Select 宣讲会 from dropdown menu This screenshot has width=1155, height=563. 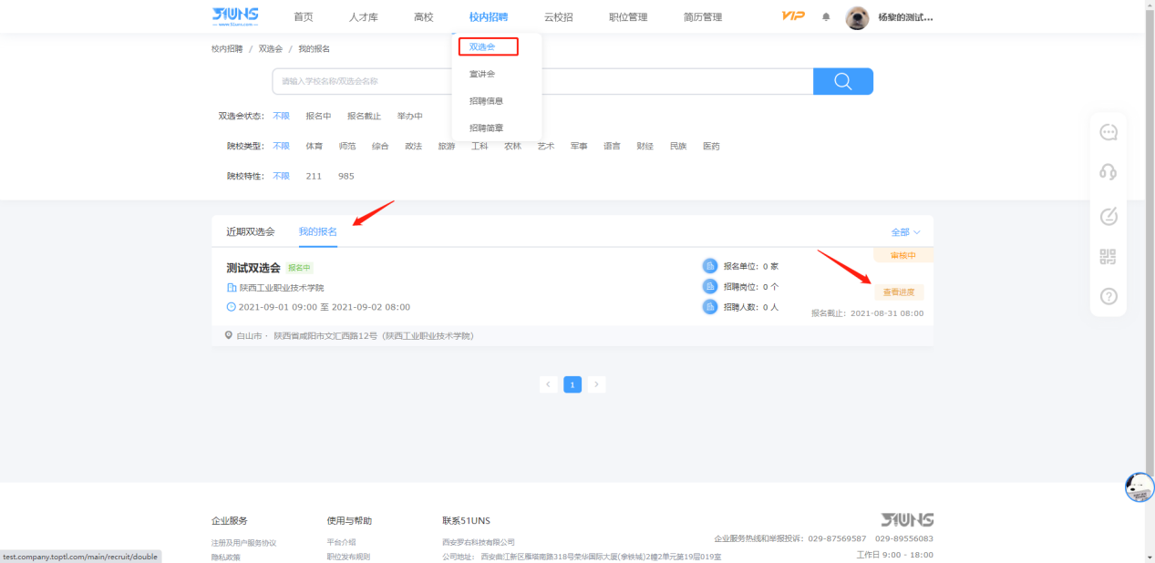pos(482,74)
